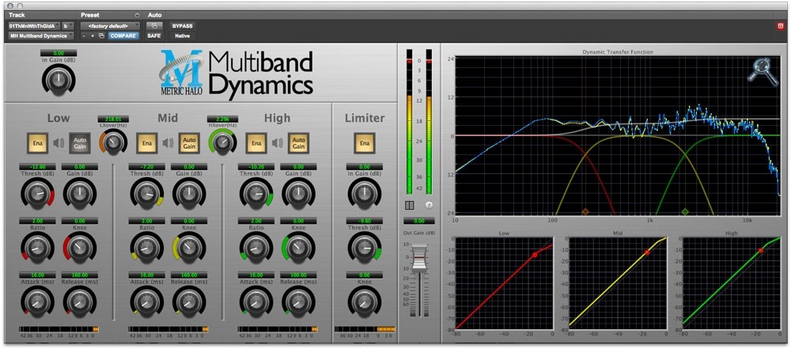Image resolution: width=791 pixels, height=349 pixels.
Task: Click the Mid band Knee knob
Action: [x=189, y=248]
